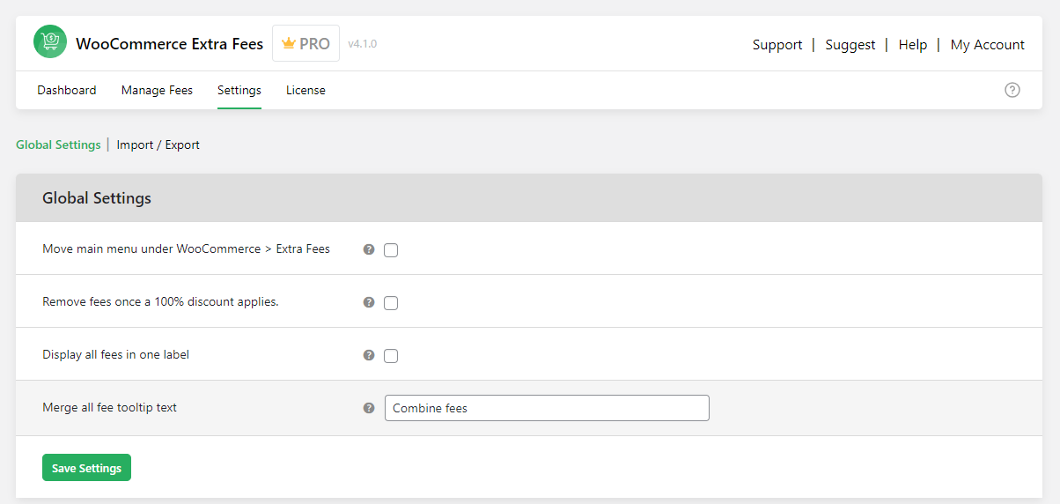Viewport: 1060px width, 504px height.
Task: Click the Global Settings panel heading
Action: 97,198
